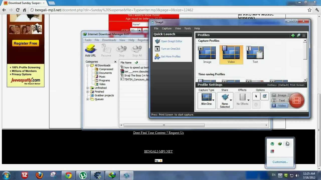This screenshot has width=321, height=180.
Task: Select the Image capture profile thumbnail
Action: (x=207, y=55)
